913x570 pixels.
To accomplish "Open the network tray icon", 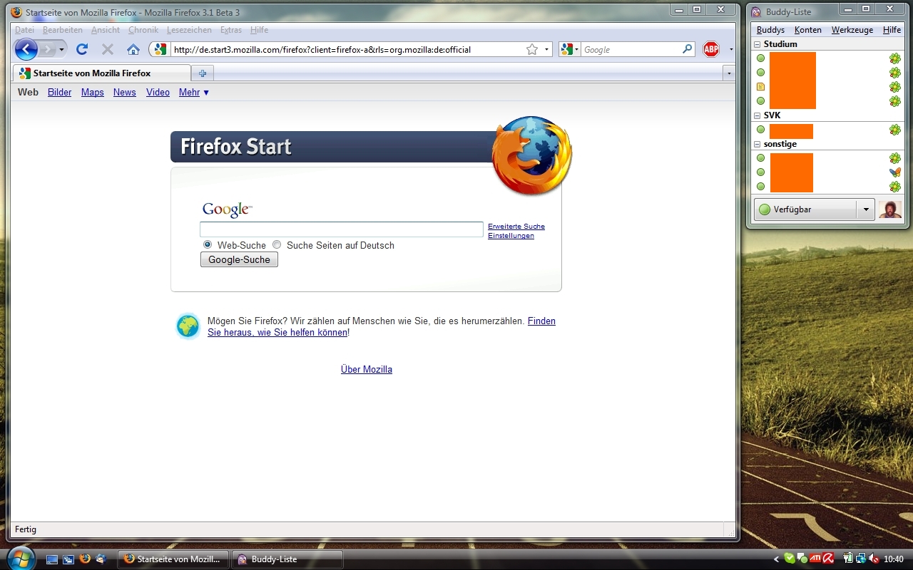I will [861, 559].
